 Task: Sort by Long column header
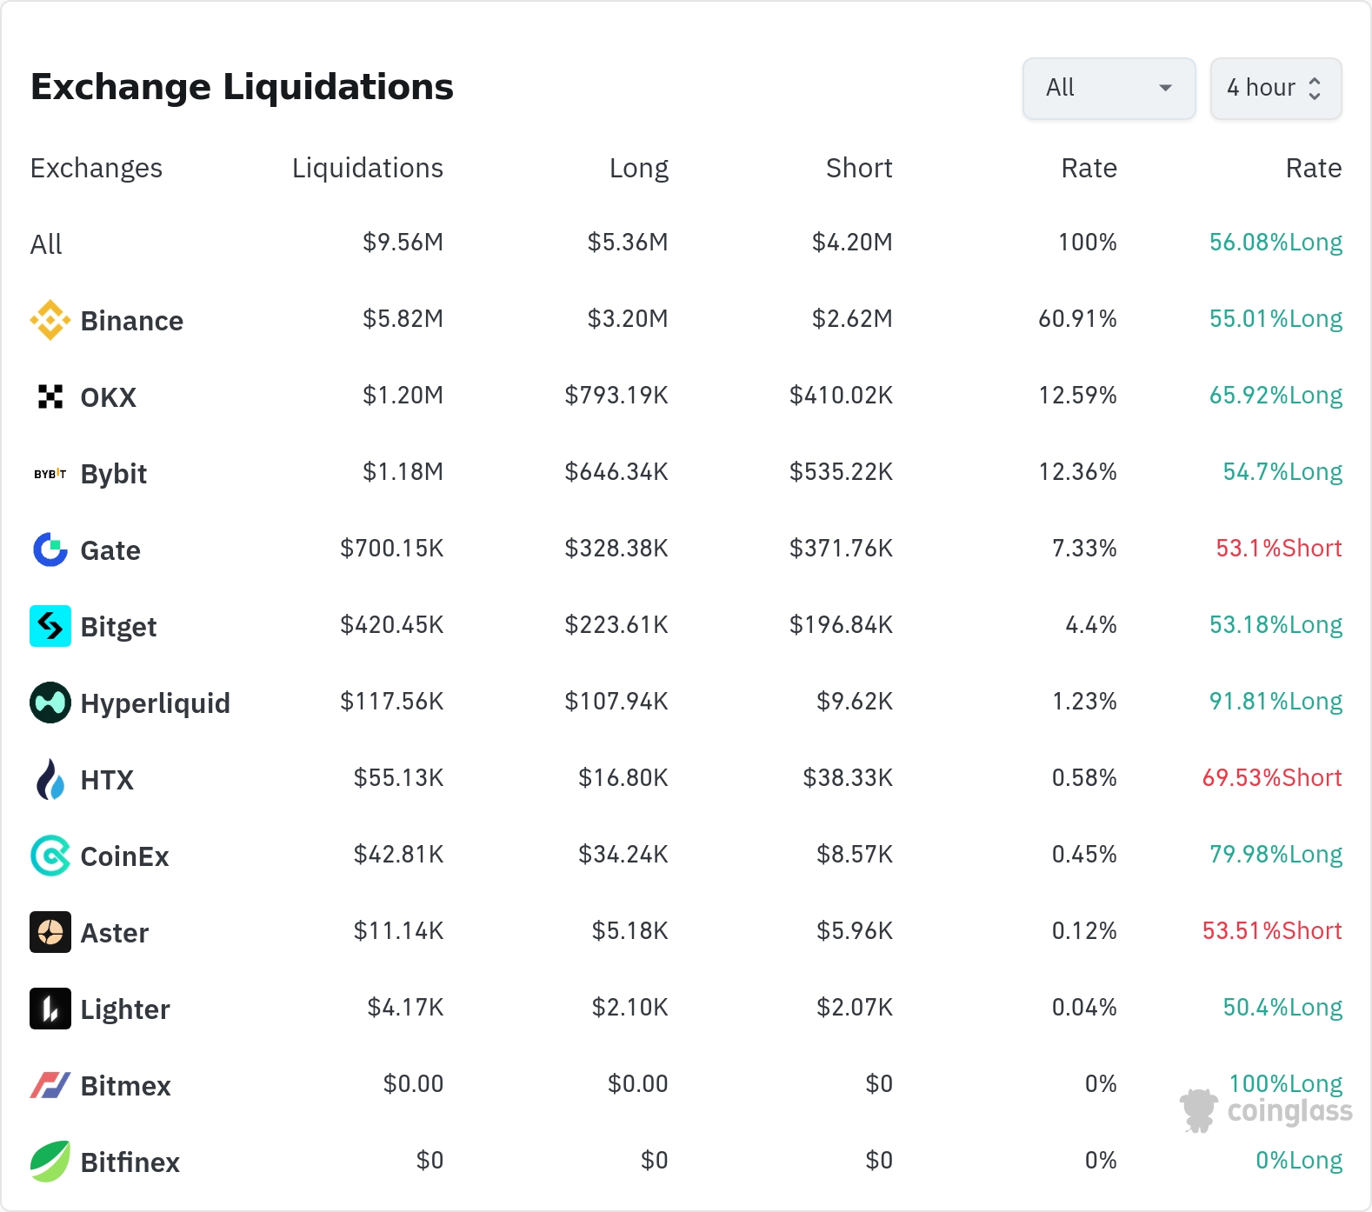638,168
